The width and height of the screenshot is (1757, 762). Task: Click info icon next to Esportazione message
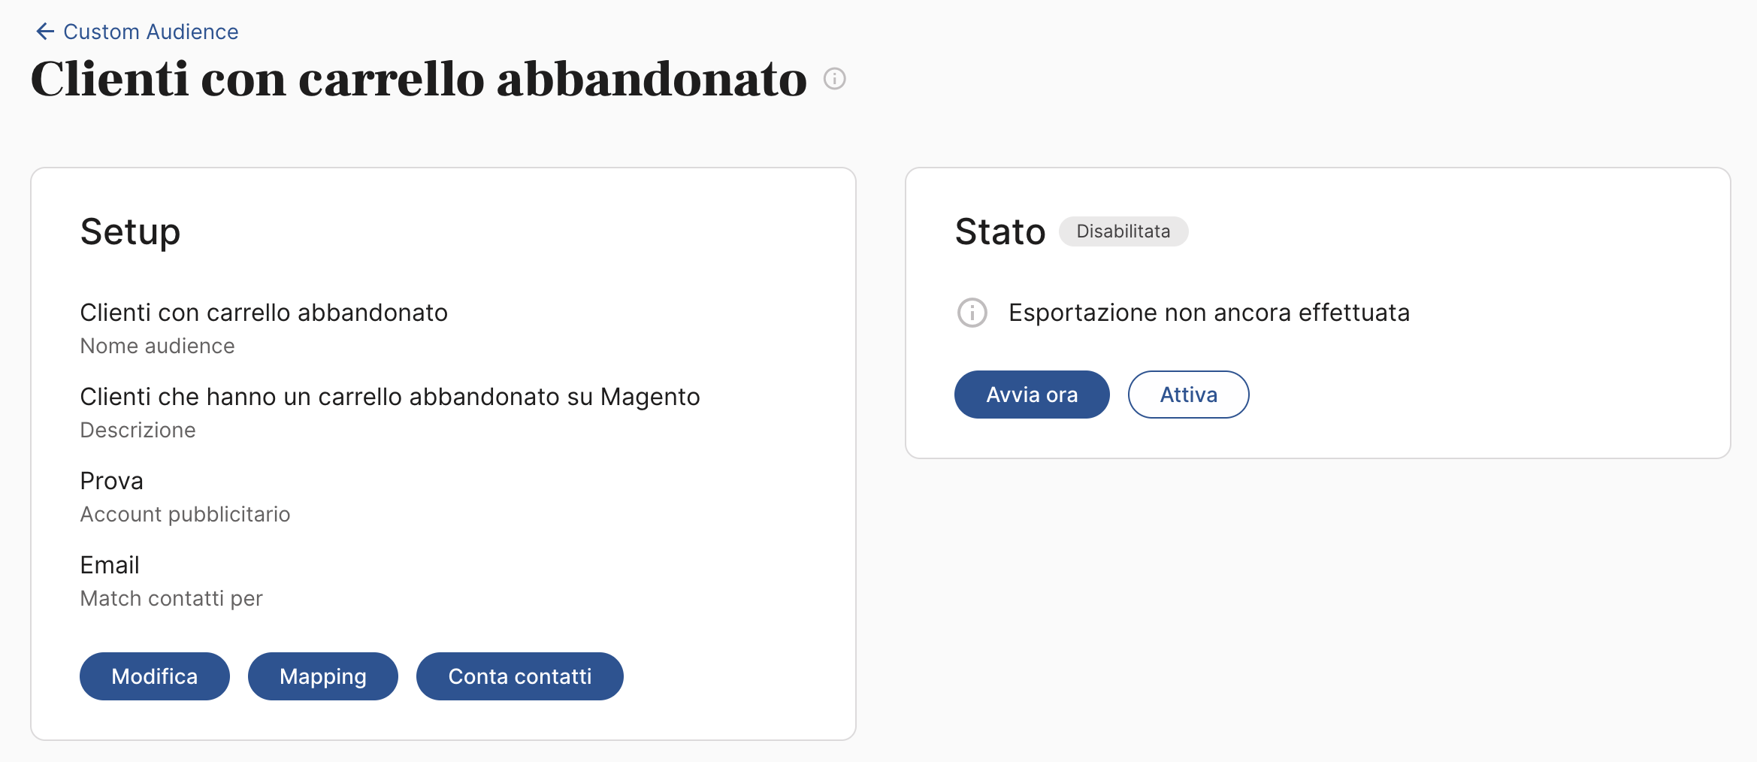tap(972, 313)
